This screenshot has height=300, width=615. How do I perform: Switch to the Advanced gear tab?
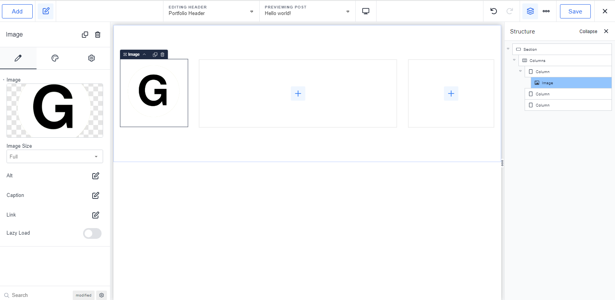click(x=92, y=58)
